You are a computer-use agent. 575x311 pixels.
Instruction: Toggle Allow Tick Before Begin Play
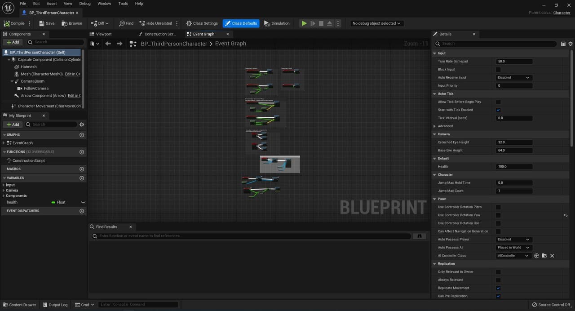point(498,102)
